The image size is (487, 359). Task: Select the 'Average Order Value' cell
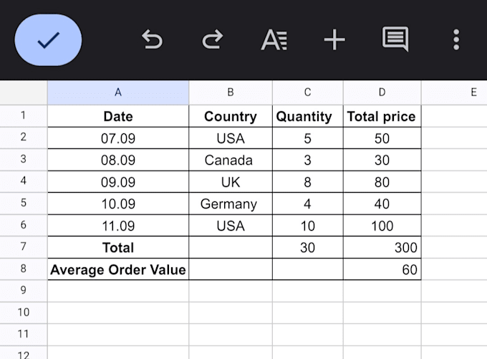coord(118,269)
